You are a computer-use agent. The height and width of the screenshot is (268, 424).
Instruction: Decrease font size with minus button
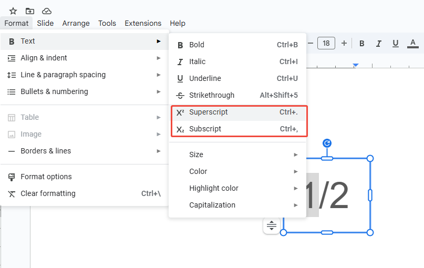point(311,43)
